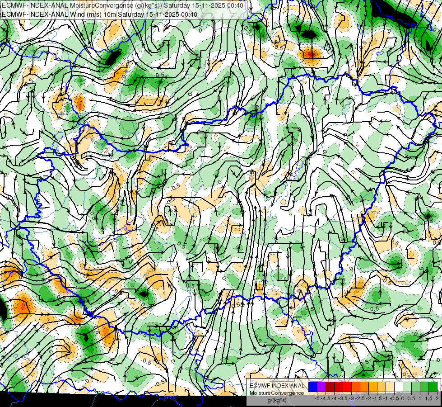Select the blue legend swatch below -5
442x407 pixels.
tap(313, 387)
